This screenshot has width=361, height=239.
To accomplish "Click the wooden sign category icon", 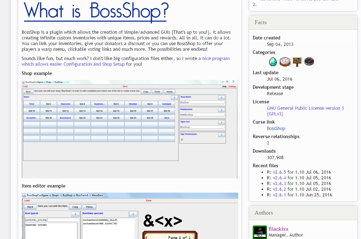I will click(x=297, y=62).
